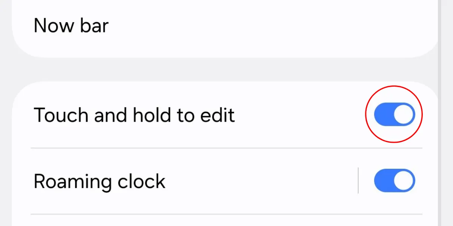453x226 pixels.
Task: Click vertical separator beside Roaming clock switch
Action: pyautogui.click(x=358, y=181)
